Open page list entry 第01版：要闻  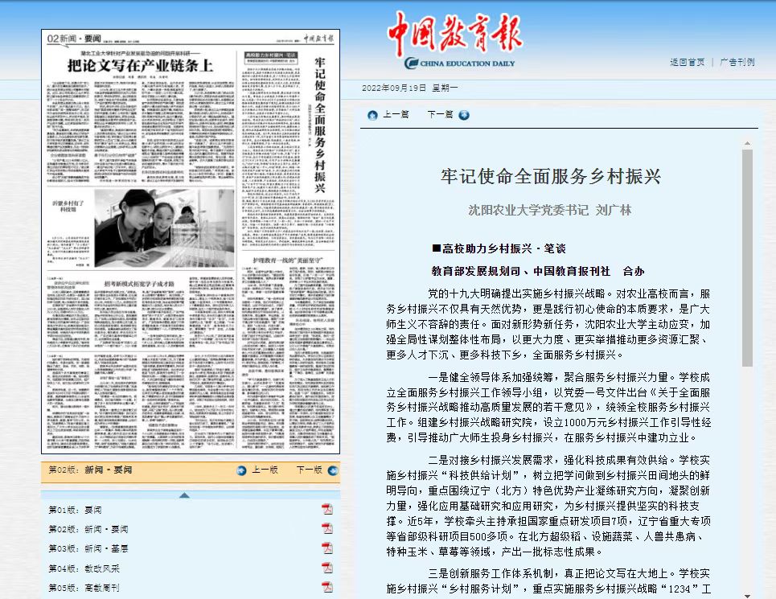click(x=76, y=510)
